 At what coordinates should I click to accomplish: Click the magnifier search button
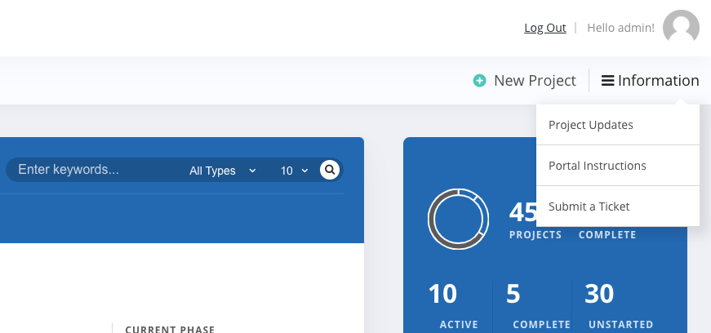330,170
